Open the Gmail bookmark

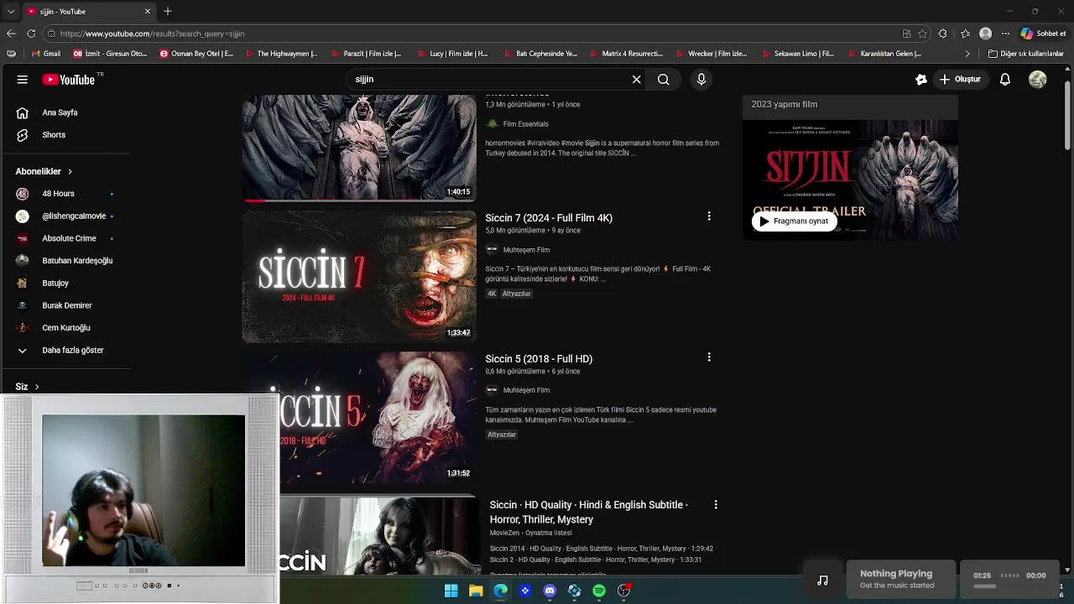45,54
